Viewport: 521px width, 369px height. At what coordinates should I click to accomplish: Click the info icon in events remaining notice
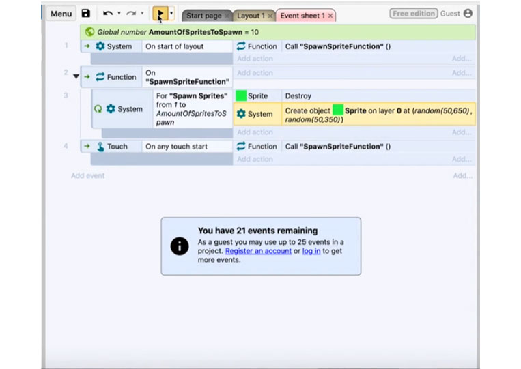tap(180, 246)
